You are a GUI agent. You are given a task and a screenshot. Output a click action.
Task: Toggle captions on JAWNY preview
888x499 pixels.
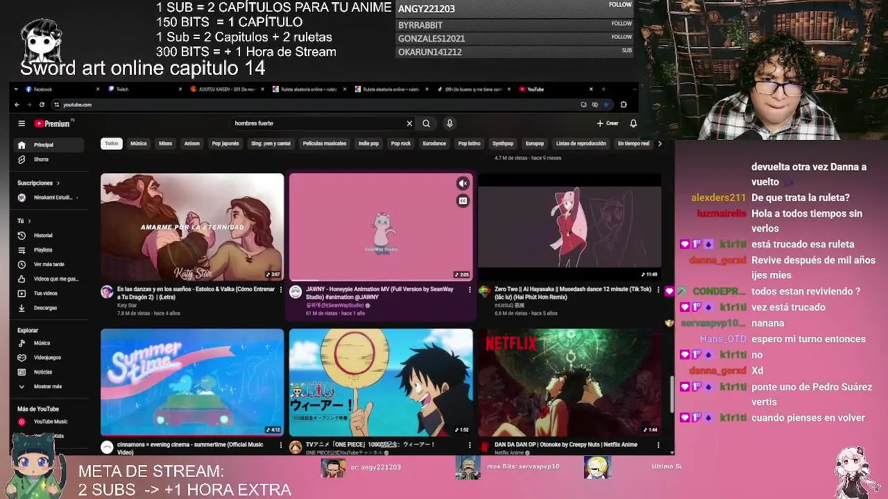[x=463, y=201]
